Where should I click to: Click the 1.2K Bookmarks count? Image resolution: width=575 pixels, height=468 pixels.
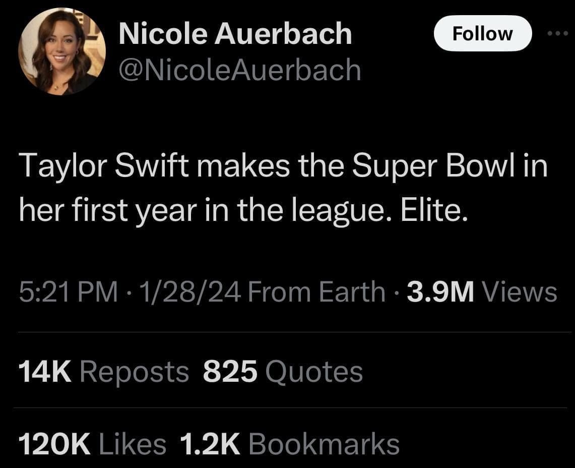tap(289, 444)
